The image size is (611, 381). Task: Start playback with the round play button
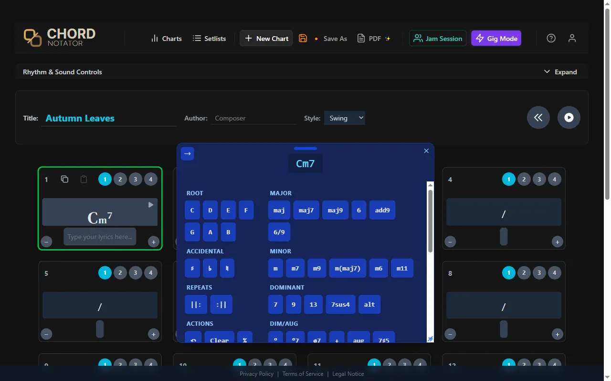(569, 117)
